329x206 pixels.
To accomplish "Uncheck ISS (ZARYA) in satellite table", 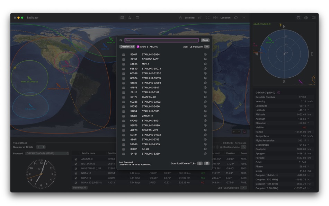I will point(76,164).
